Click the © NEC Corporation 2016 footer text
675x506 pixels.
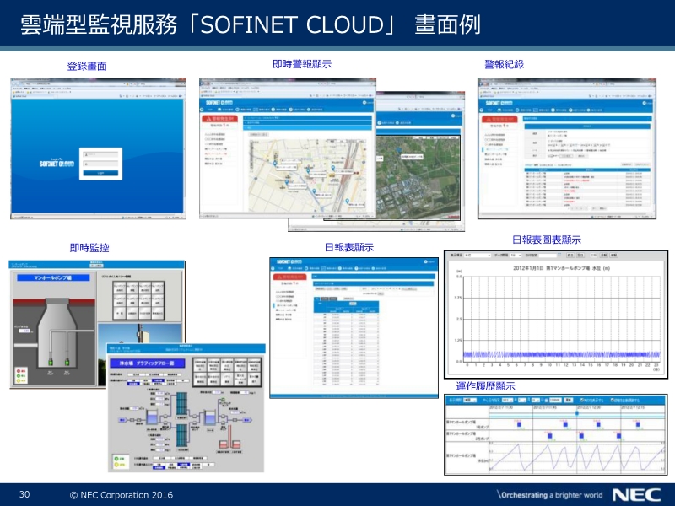pyautogui.click(x=121, y=495)
